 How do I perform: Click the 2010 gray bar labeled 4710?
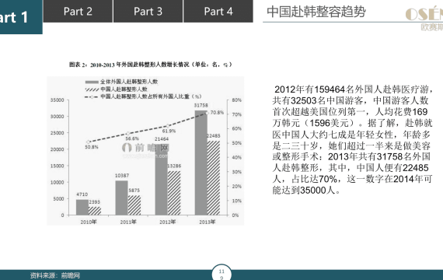pyautogui.click(x=82, y=208)
